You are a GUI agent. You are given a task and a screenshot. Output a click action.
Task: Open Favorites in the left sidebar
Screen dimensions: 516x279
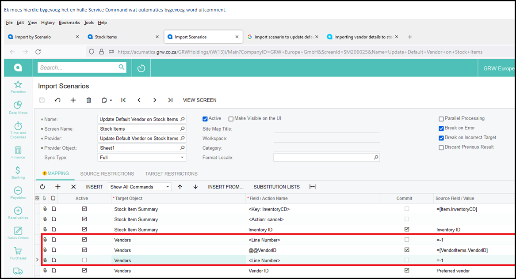[18, 87]
